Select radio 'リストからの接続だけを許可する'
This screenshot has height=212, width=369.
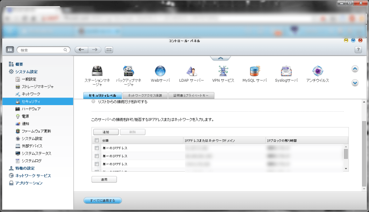93,101
